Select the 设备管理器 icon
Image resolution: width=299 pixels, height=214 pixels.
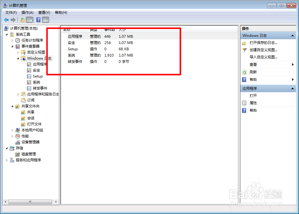(x=18, y=142)
